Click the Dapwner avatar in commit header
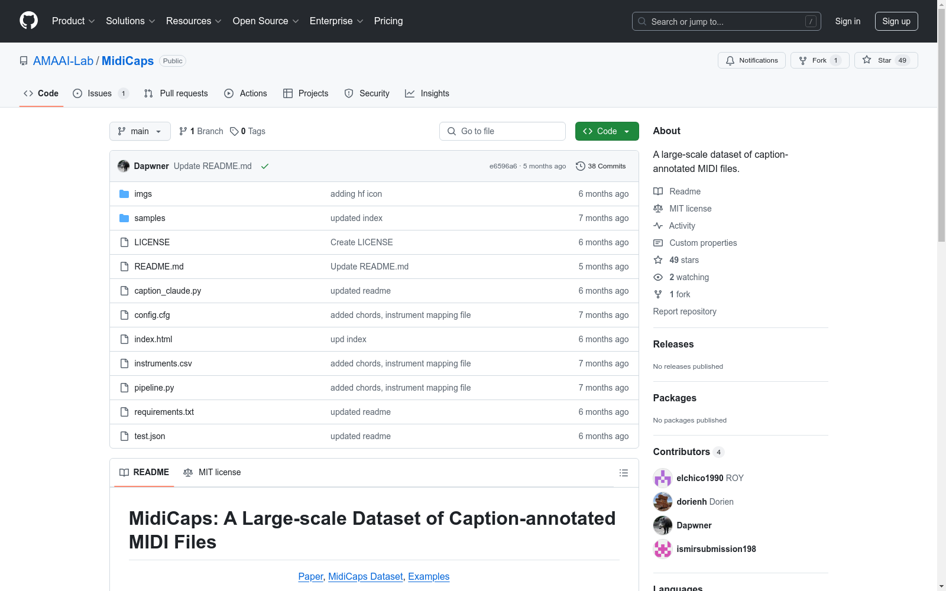Viewport: 946px width, 591px height. (x=124, y=166)
